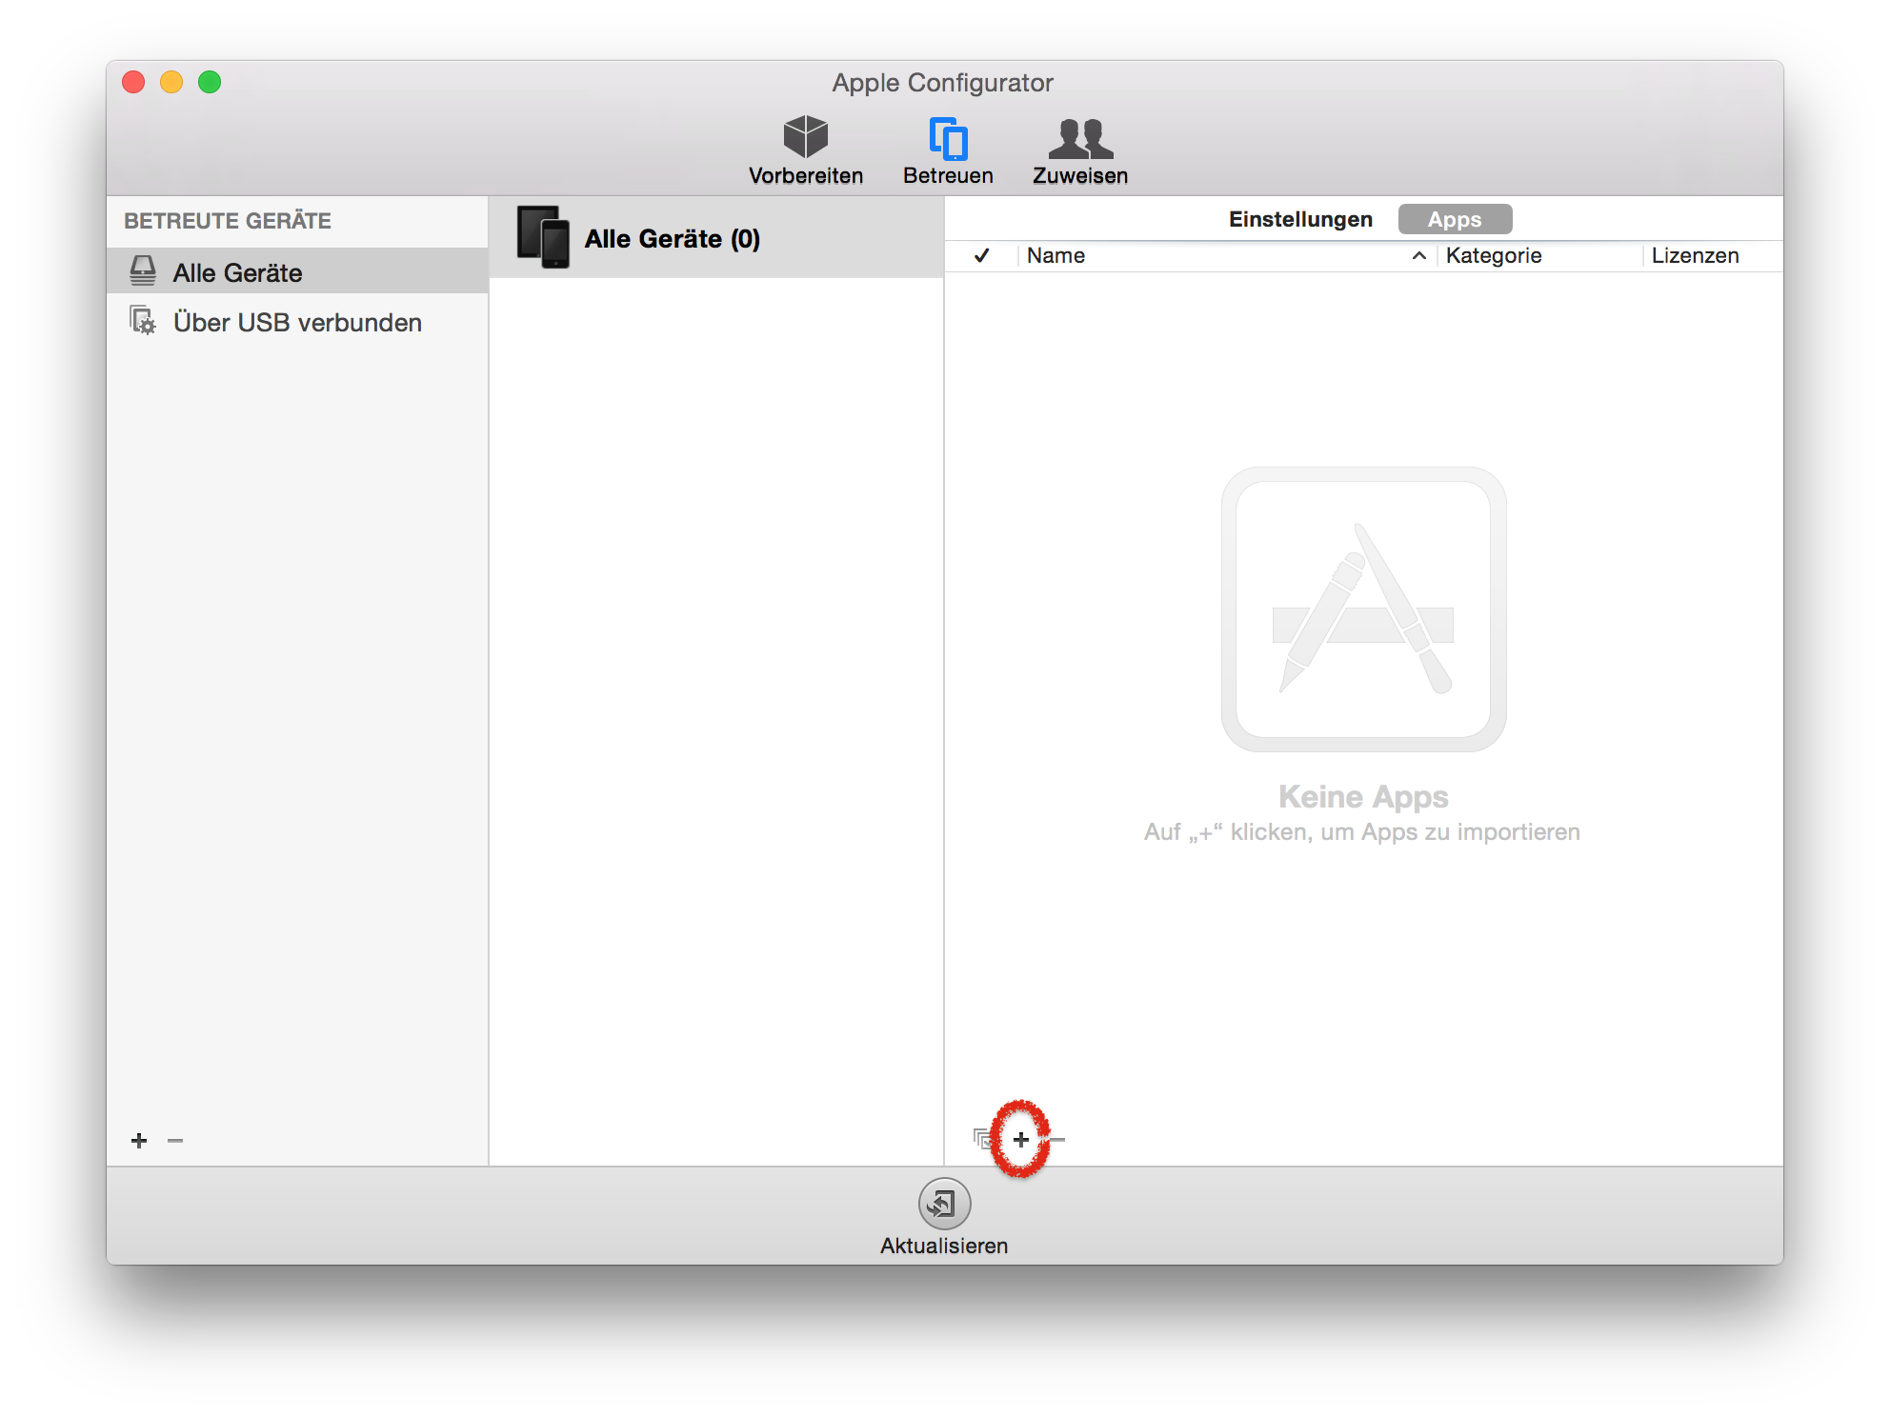The height and width of the screenshot is (1417, 1890).
Task: Remove selected device group with minus
Action: (x=175, y=1141)
